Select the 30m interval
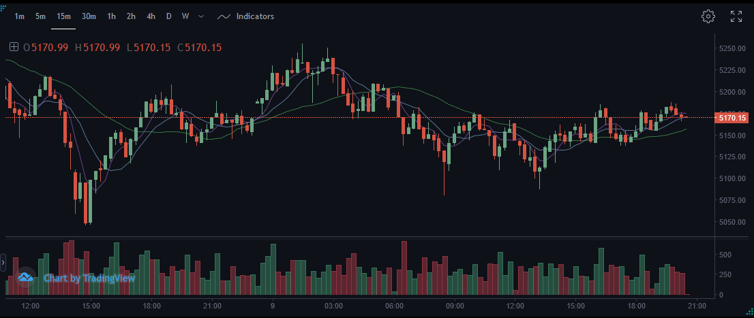Viewport: 754px width, 318px height. pos(89,16)
